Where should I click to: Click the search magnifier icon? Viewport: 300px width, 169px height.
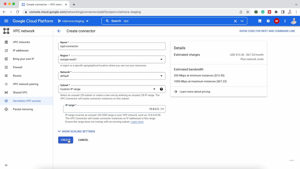107,21
